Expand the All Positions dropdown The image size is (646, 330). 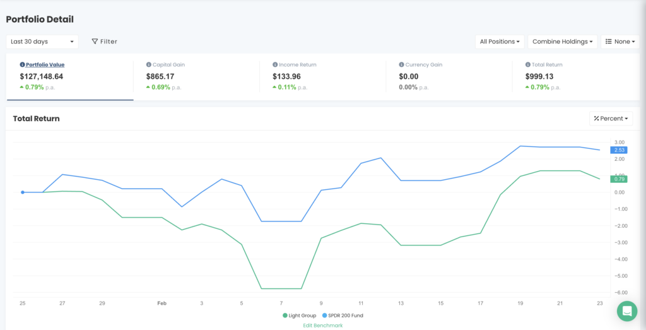pyautogui.click(x=500, y=42)
